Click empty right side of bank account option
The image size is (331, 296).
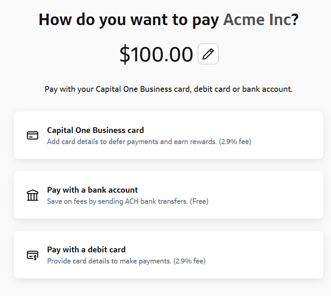(x=289, y=195)
